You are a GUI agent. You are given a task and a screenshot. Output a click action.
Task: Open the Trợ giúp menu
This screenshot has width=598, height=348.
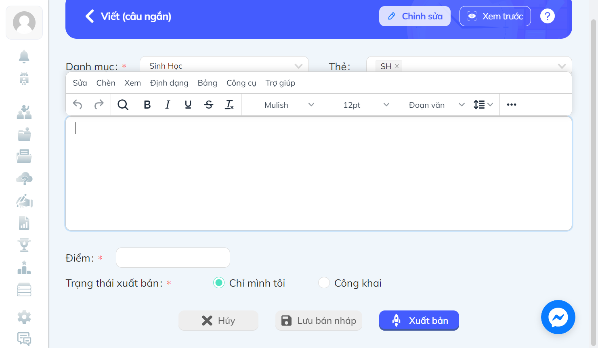pyautogui.click(x=280, y=83)
